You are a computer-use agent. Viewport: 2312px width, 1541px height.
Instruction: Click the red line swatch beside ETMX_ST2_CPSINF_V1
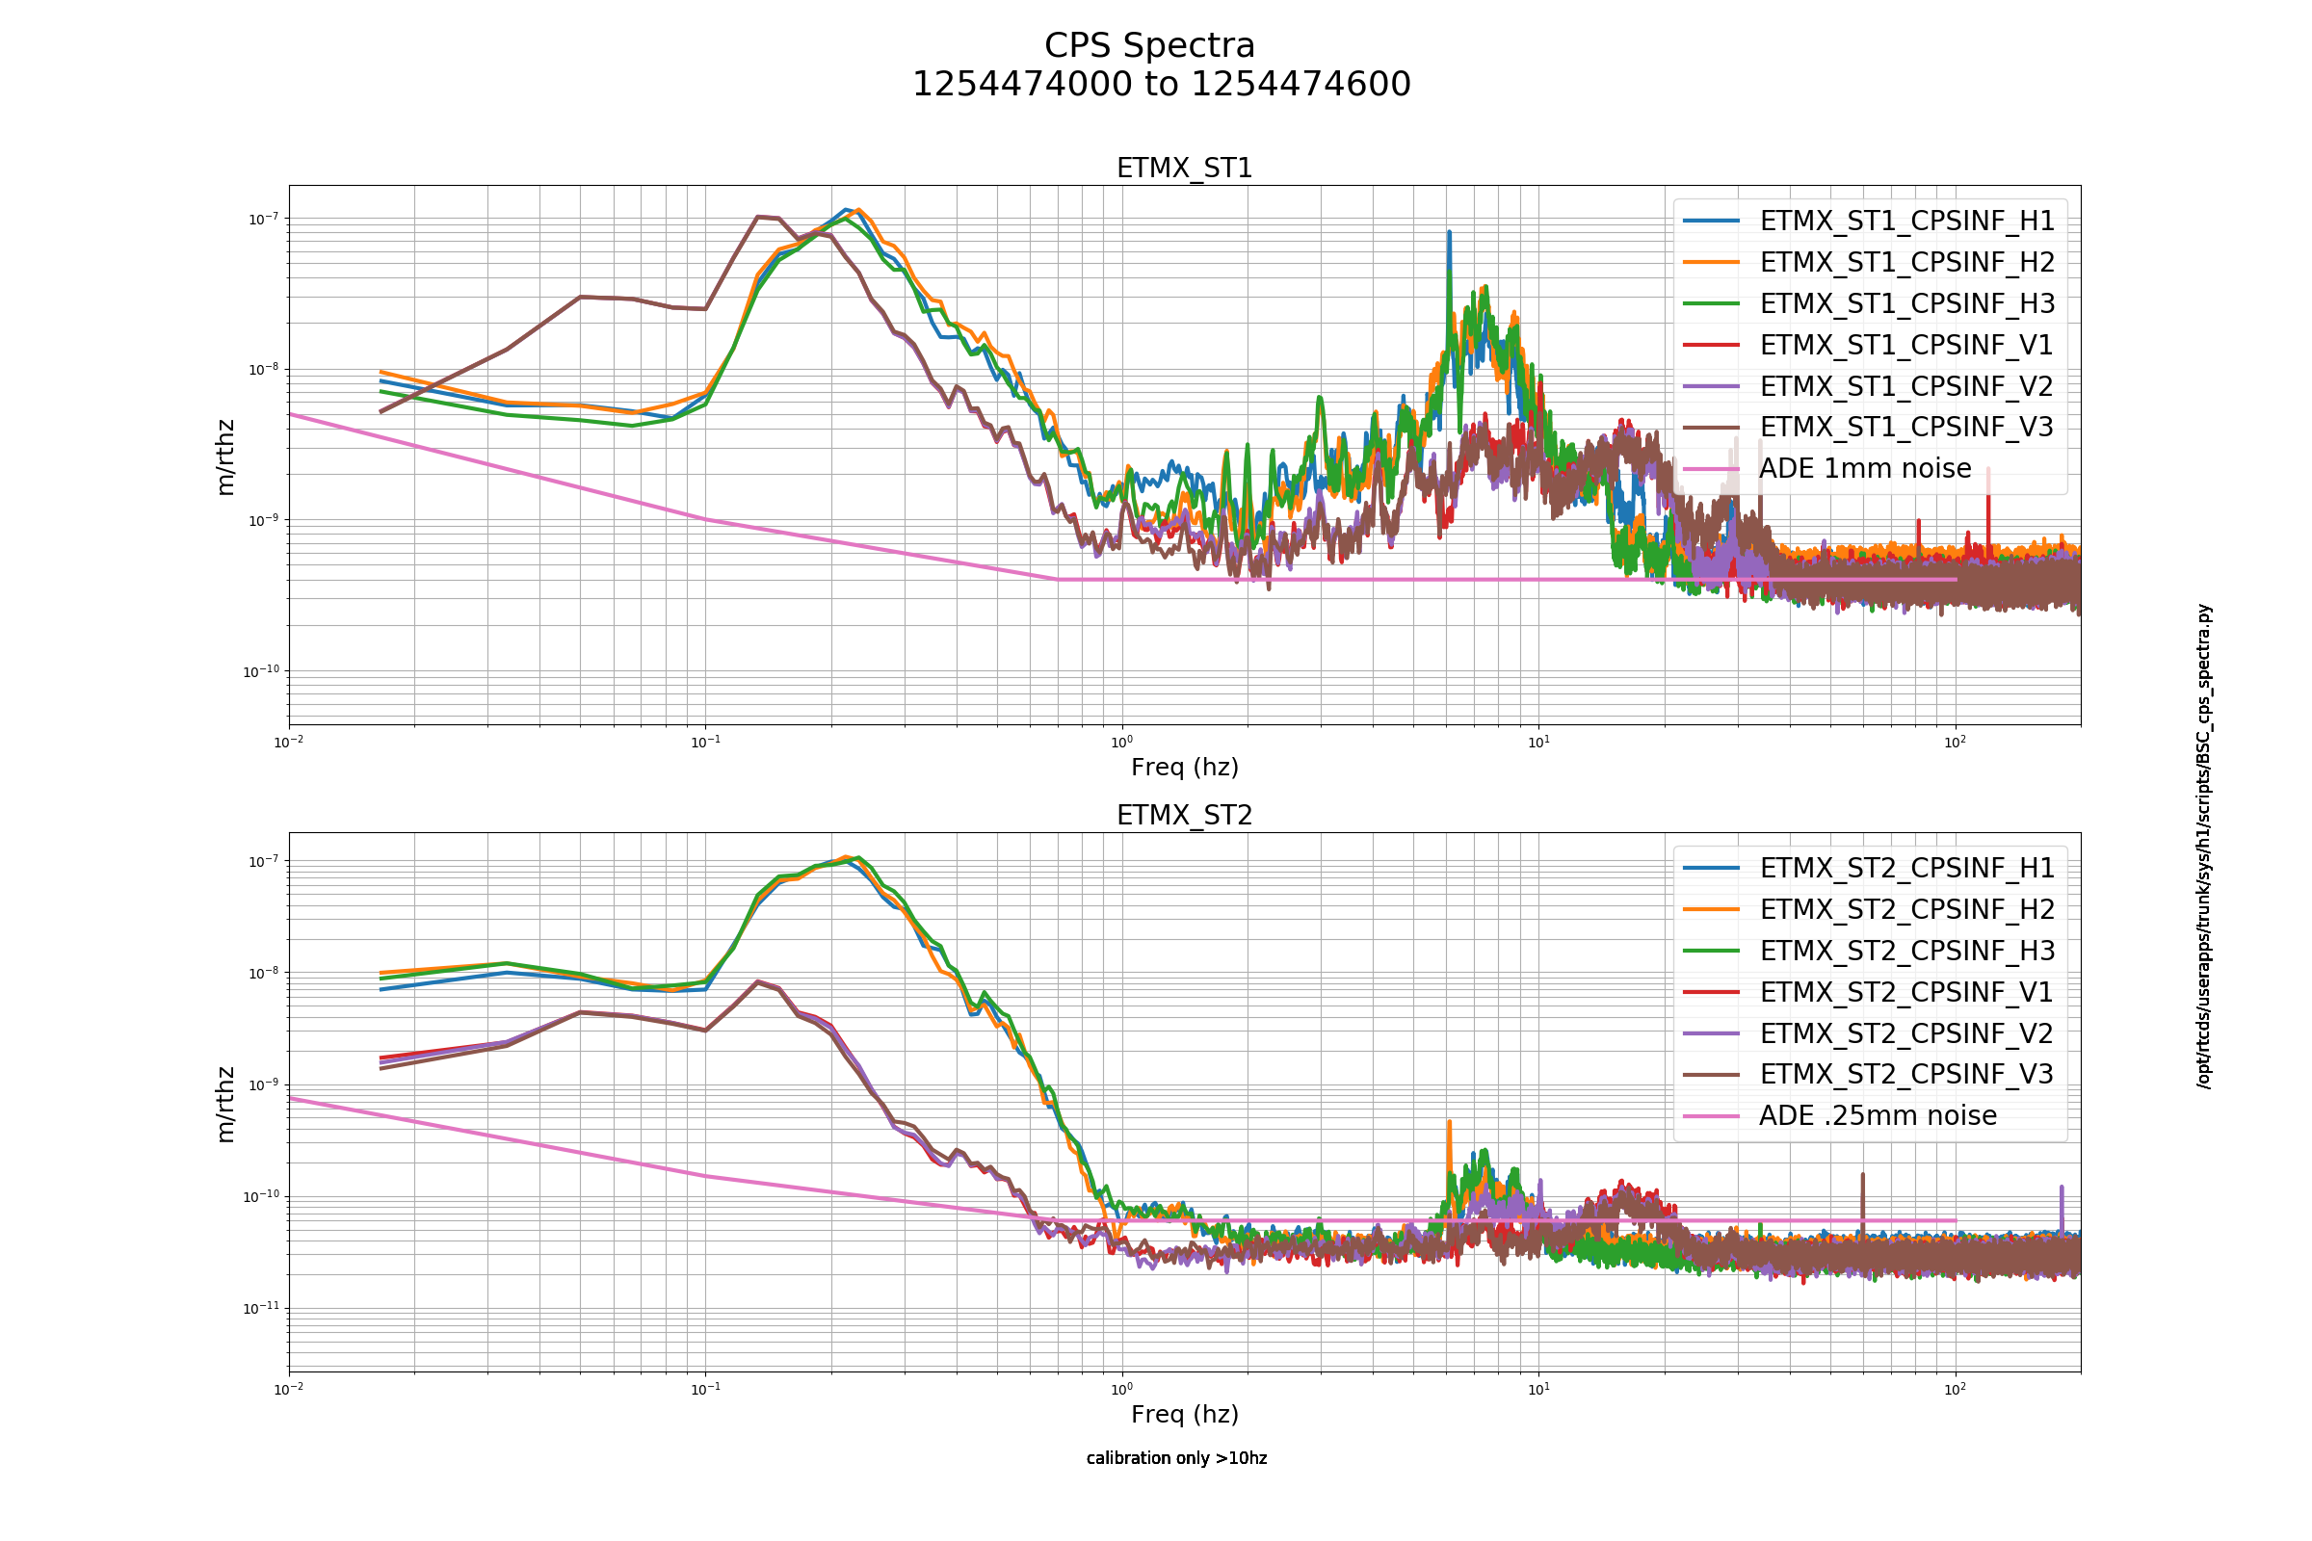pos(1712,992)
